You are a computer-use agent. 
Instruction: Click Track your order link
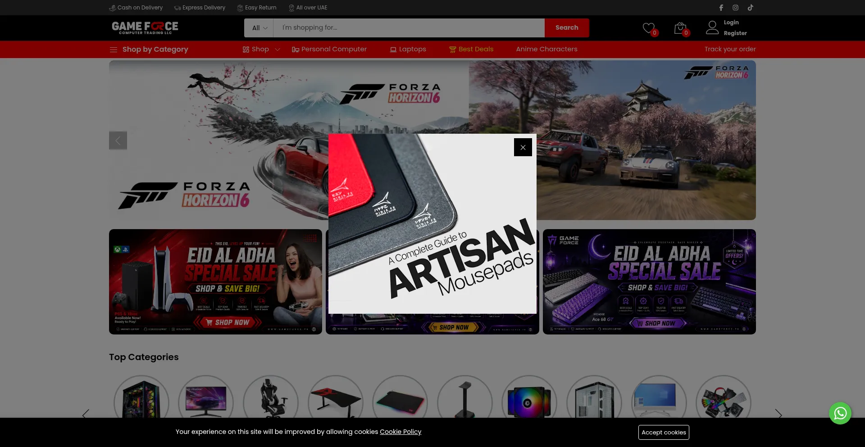730,49
